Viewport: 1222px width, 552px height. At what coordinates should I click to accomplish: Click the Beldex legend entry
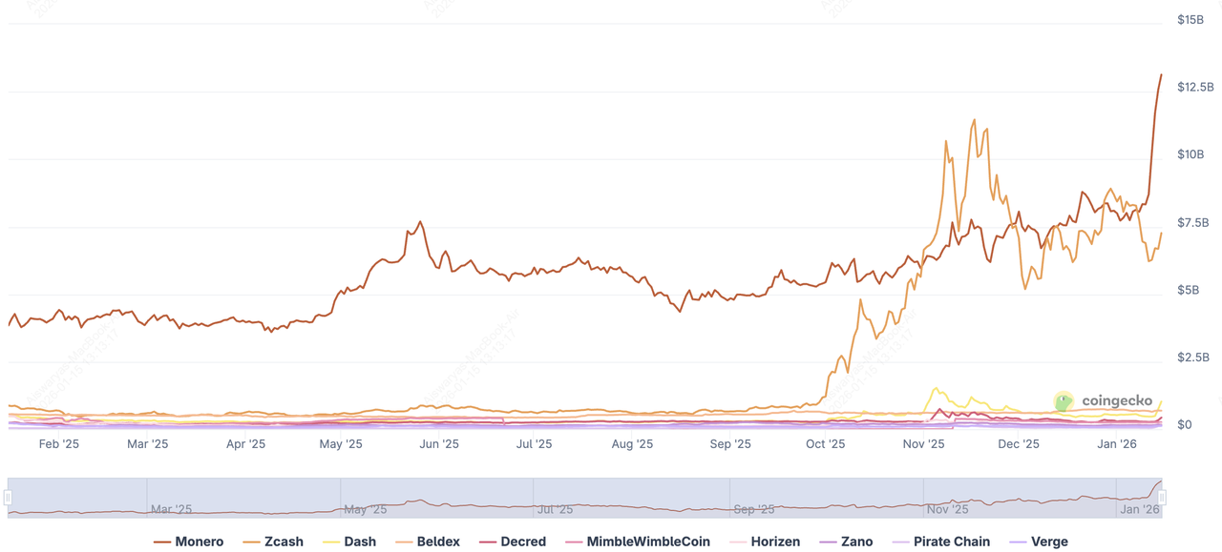pyautogui.click(x=428, y=542)
